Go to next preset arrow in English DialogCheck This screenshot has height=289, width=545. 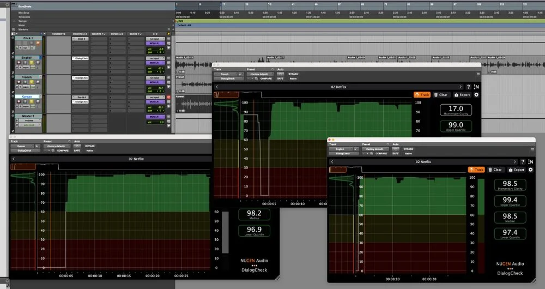pos(515,162)
